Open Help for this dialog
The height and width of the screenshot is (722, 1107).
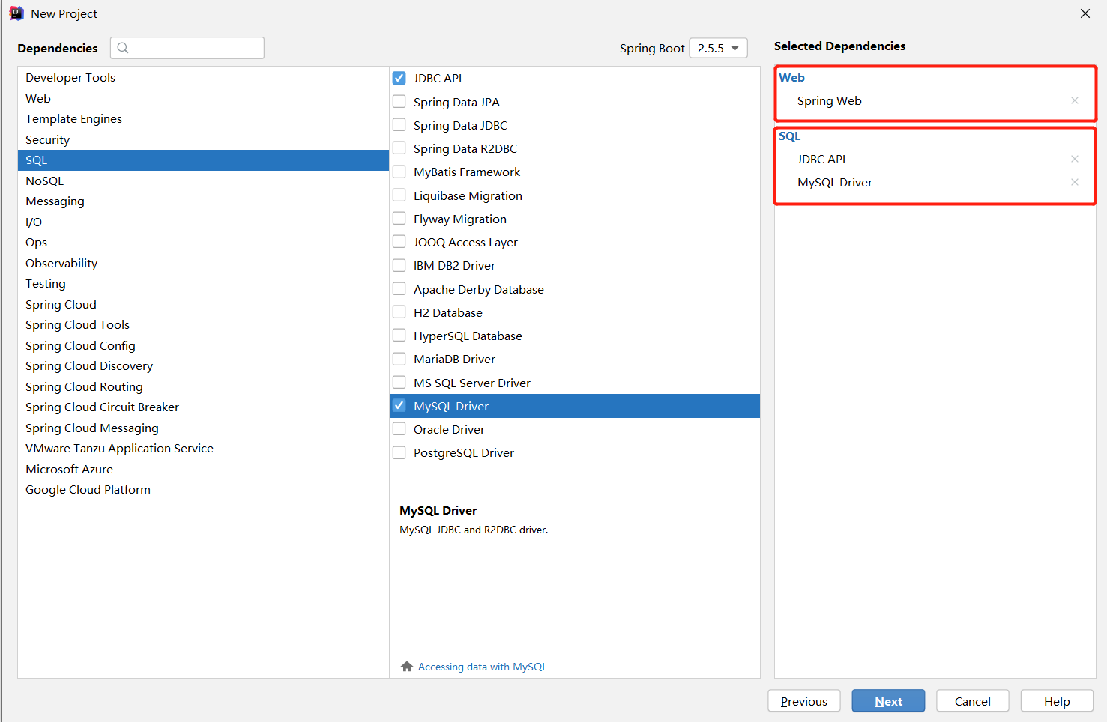coord(1057,701)
